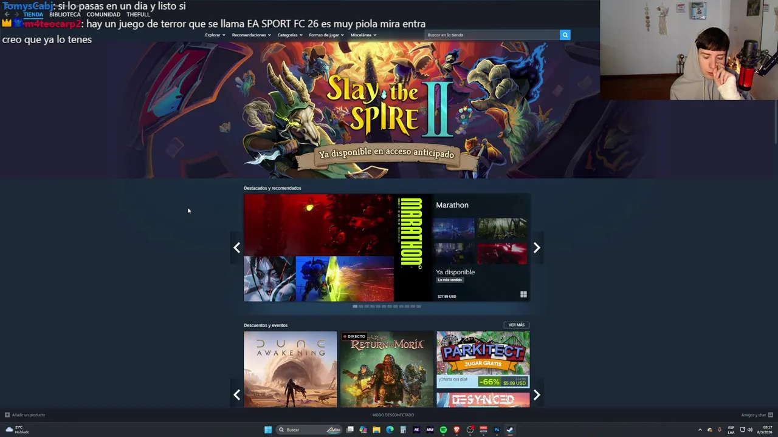The height and width of the screenshot is (437, 778).
Task: Click the Windows platform icon on Marathon
Action: (x=523, y=295)
